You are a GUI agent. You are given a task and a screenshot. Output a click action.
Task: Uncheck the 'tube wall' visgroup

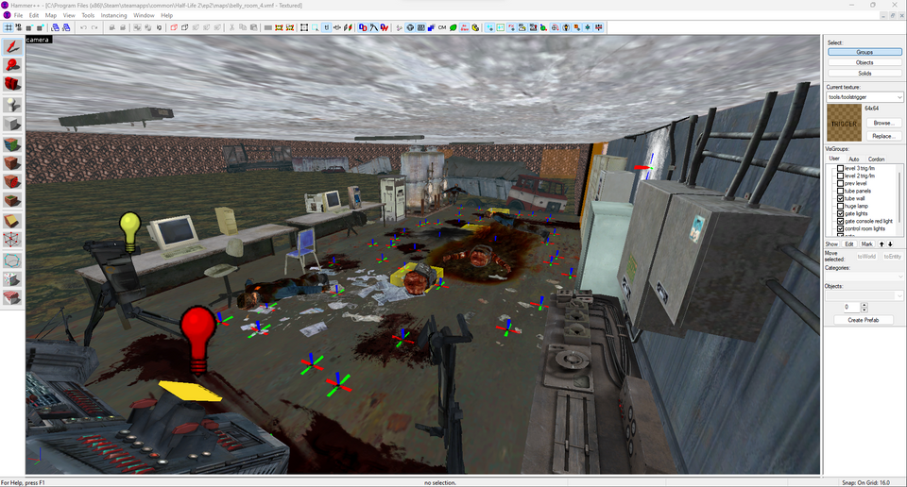841,198
